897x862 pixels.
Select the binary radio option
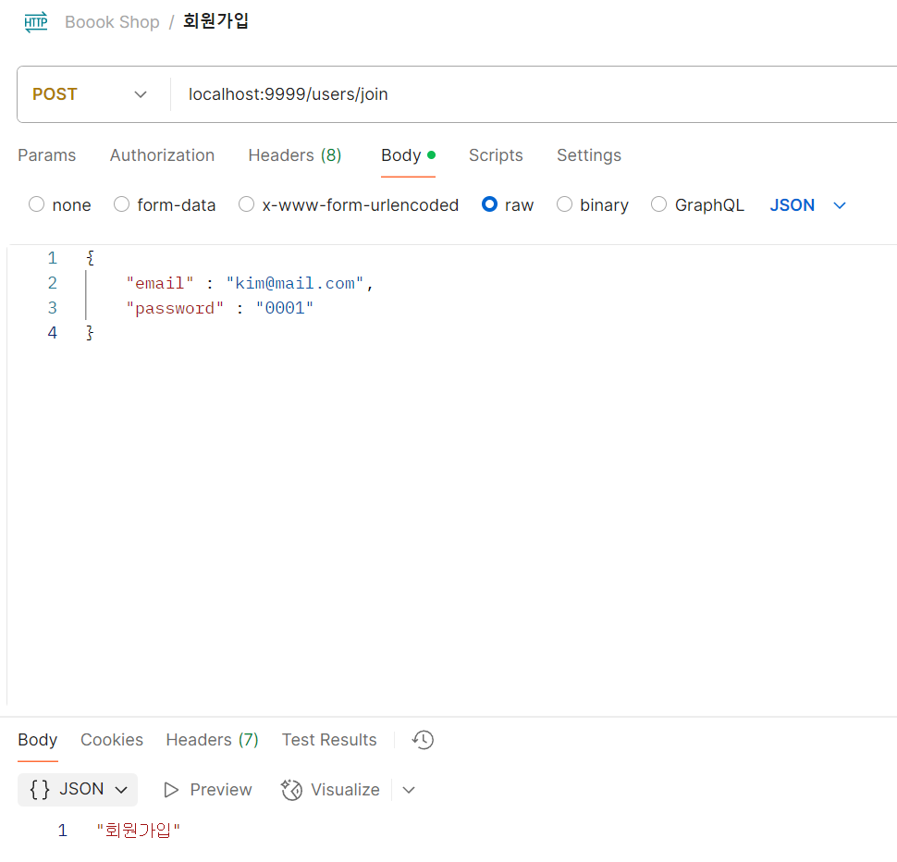pos(565,204)
